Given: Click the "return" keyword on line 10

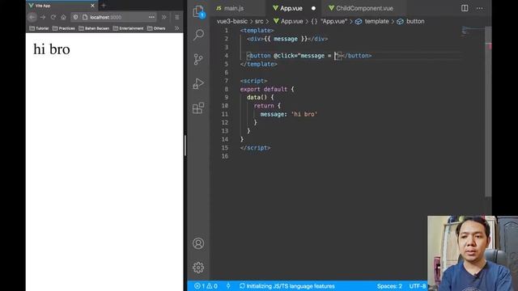Looking at the screenshot, I should [264, 106].
